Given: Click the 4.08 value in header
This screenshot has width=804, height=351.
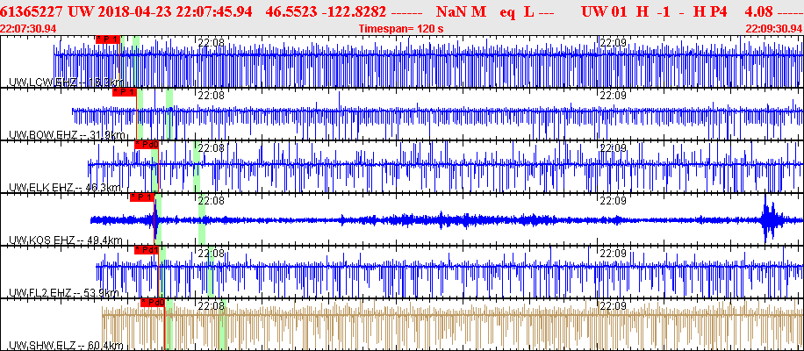Looking at the screenshot, I should pos(760,11).
